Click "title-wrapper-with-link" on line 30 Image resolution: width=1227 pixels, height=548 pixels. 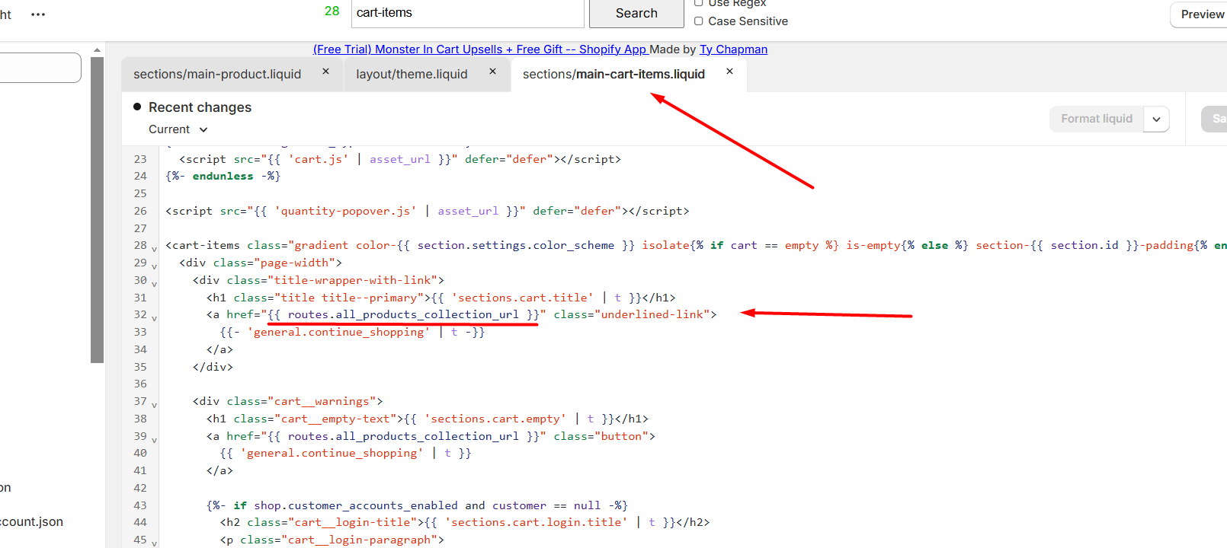(x=352, y=280)
